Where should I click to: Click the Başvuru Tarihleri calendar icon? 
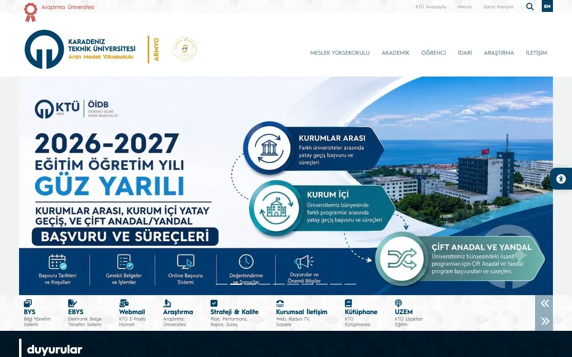tap(58, 262)
